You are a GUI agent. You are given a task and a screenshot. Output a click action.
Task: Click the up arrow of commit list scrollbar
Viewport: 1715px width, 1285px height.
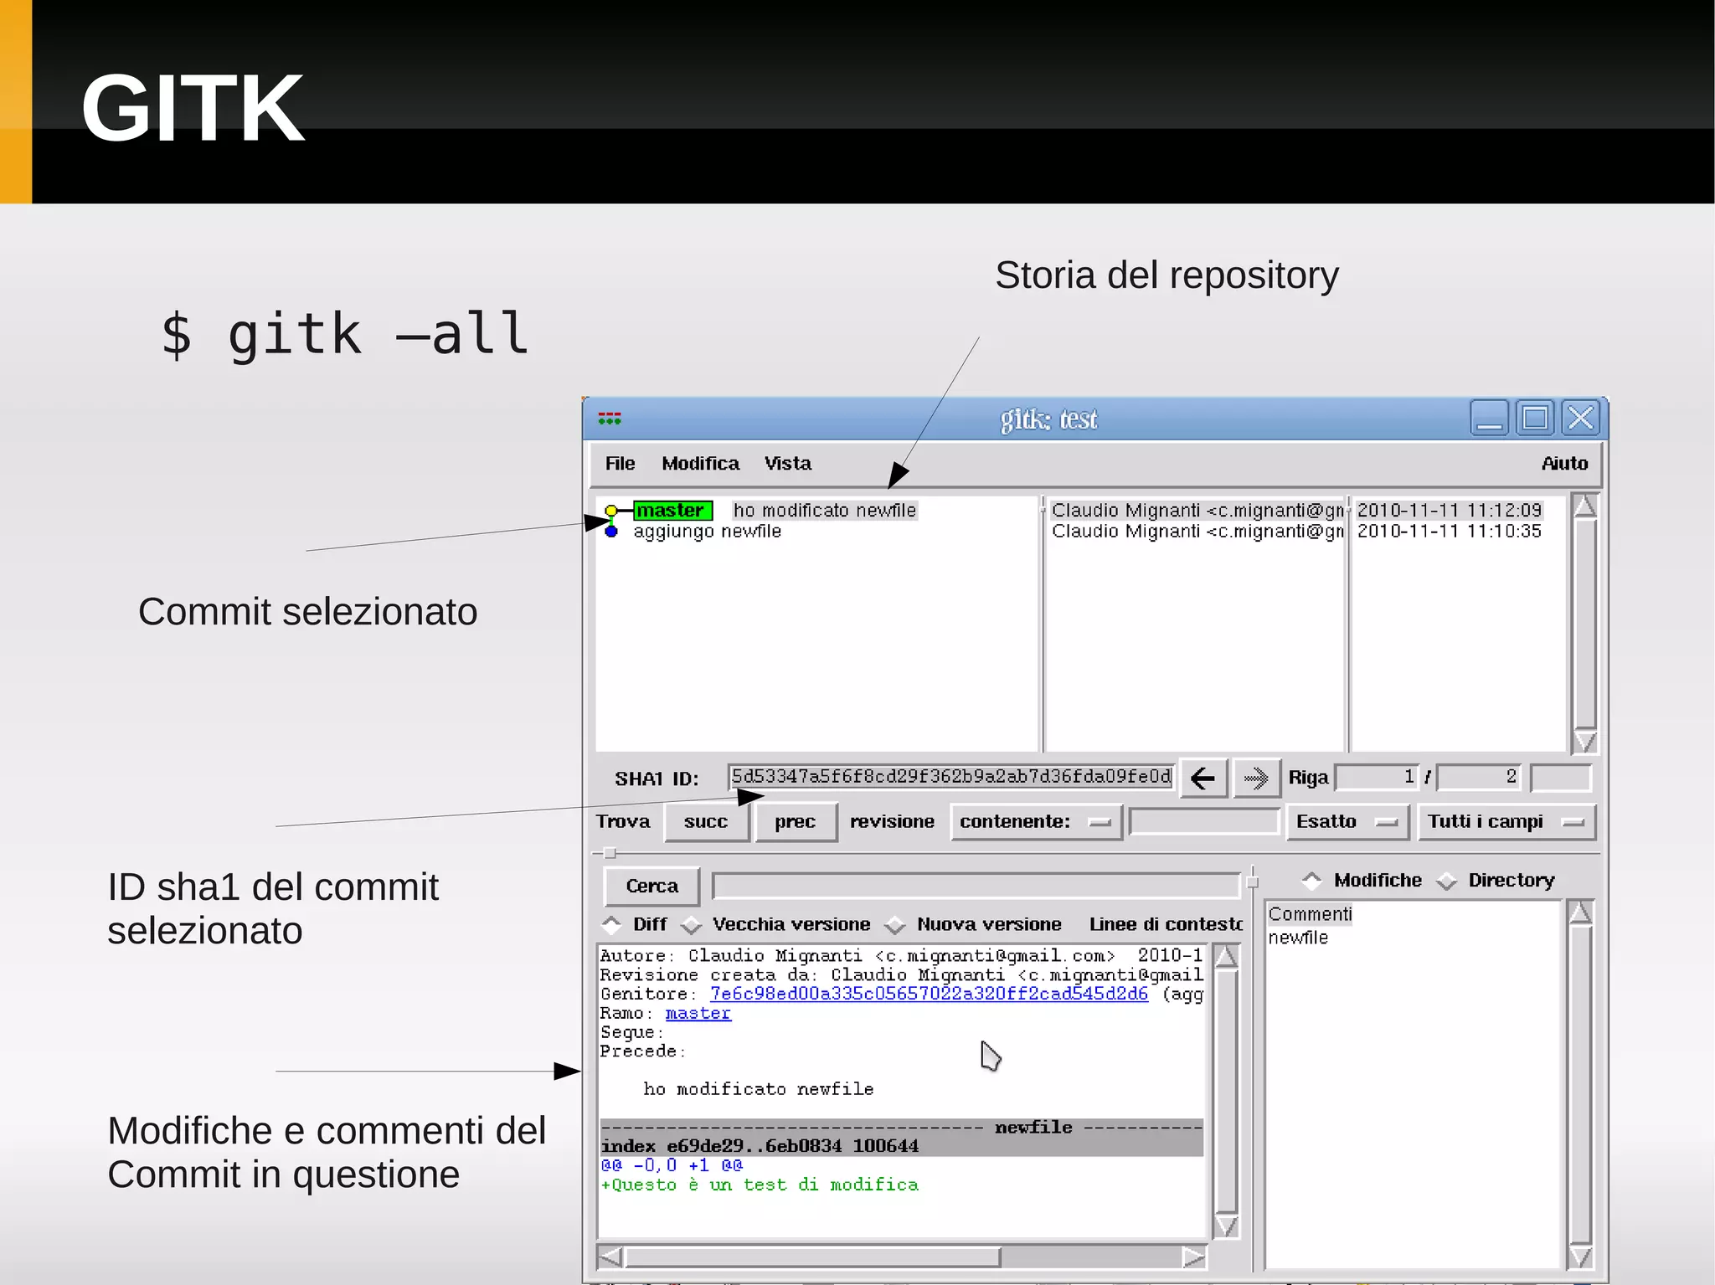(1584, 506)
